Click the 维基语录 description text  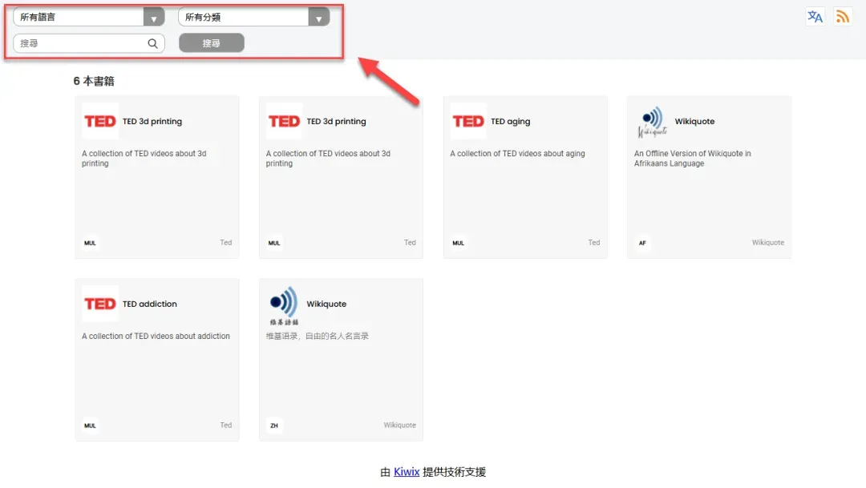(x=317, y=337)
